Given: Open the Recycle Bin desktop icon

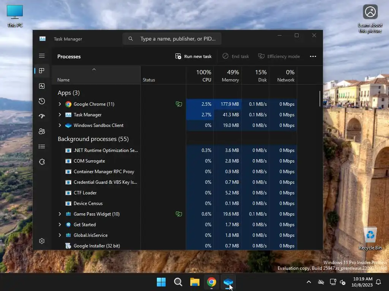Looking at the screenshot, I should pos(370,239).
